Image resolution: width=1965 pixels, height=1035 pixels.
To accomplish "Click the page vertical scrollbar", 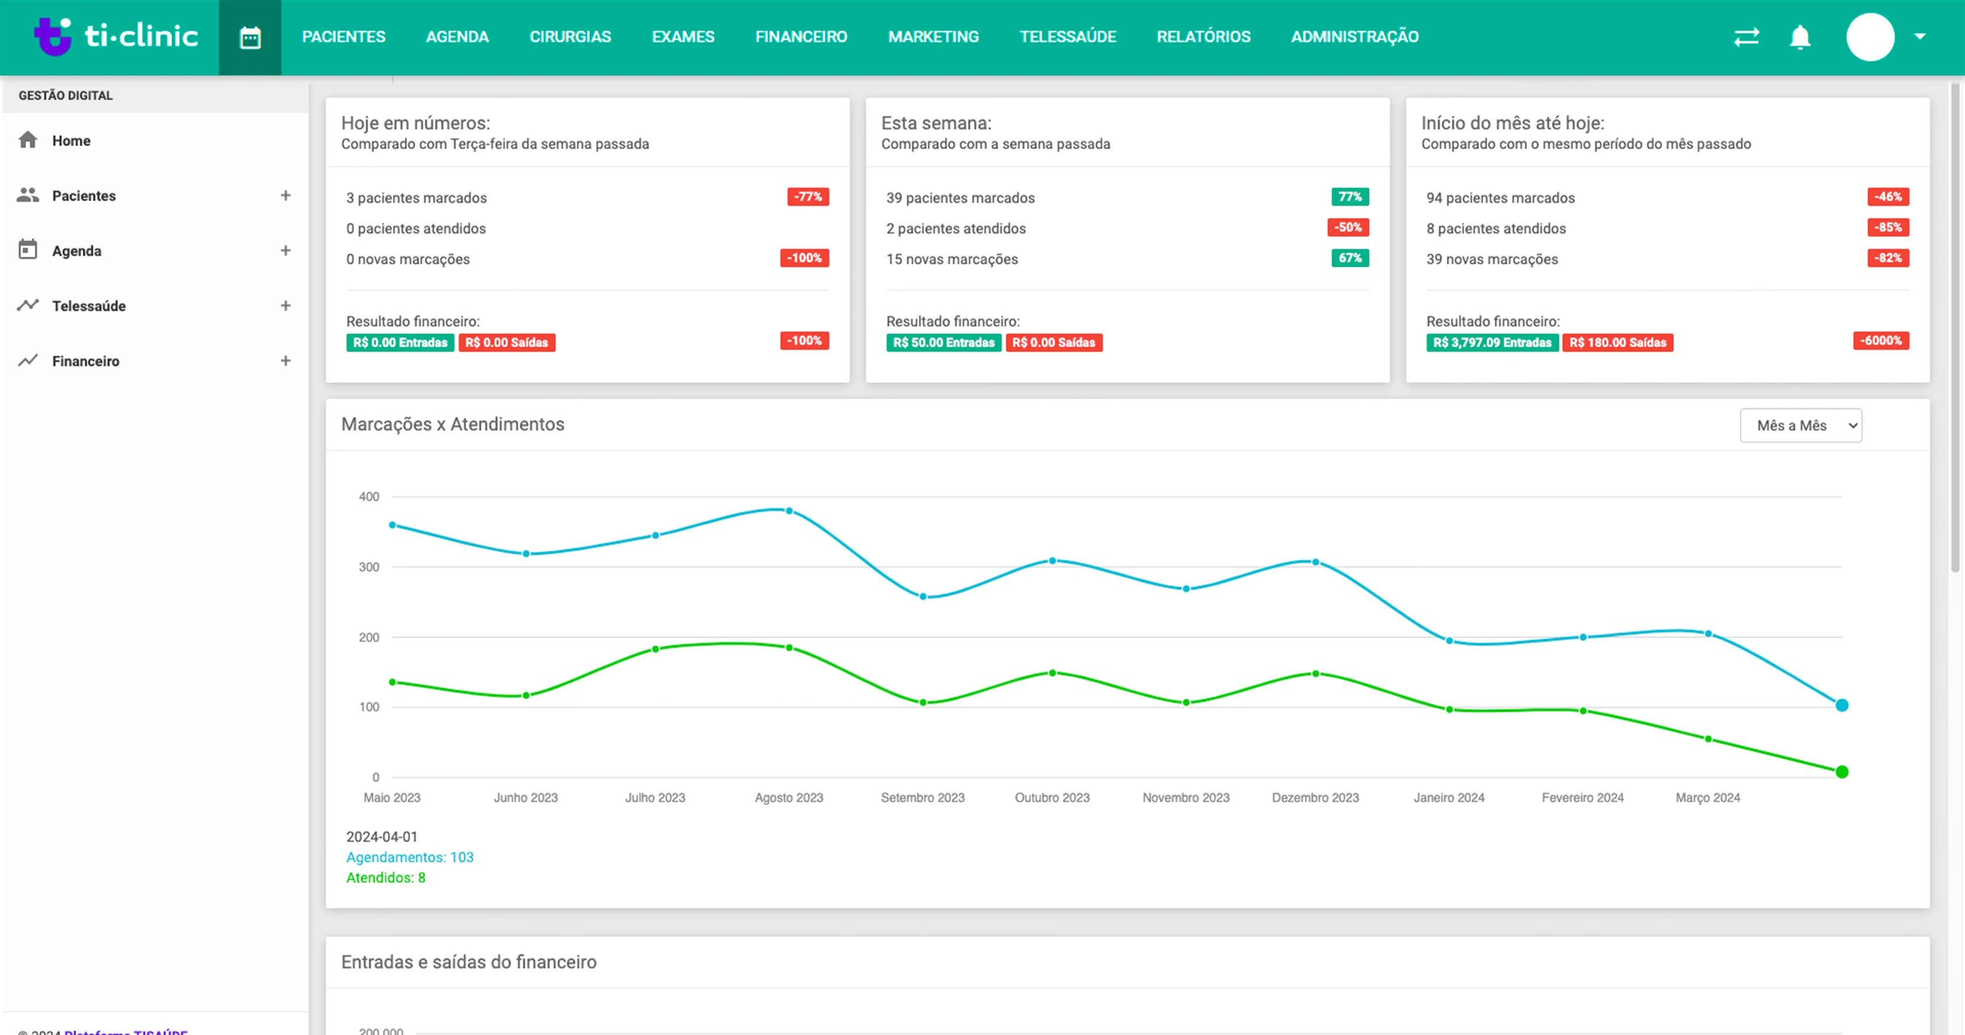I will coord(1956,328).
